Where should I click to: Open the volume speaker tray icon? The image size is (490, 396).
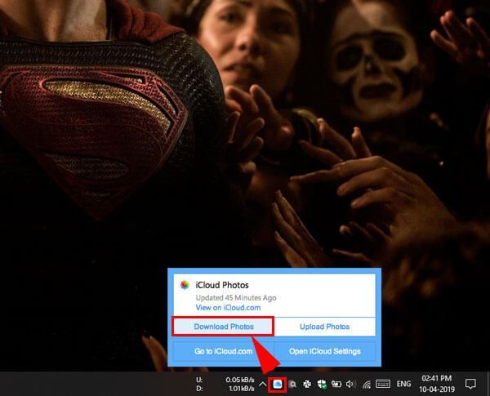(x=350, y=384)
